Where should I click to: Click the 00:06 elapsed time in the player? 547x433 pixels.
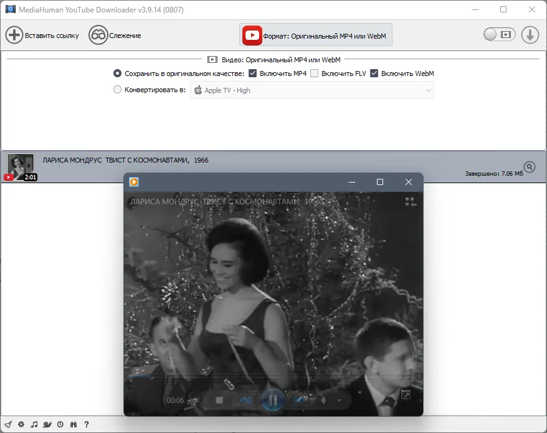click(x=175, y=400)
